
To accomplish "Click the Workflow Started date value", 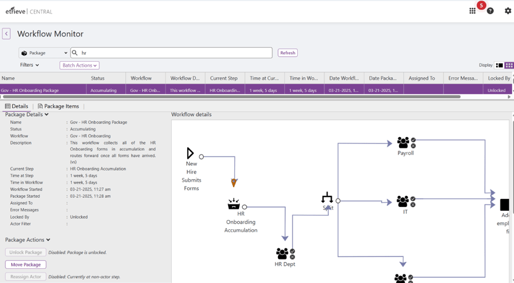I will 90,189.
